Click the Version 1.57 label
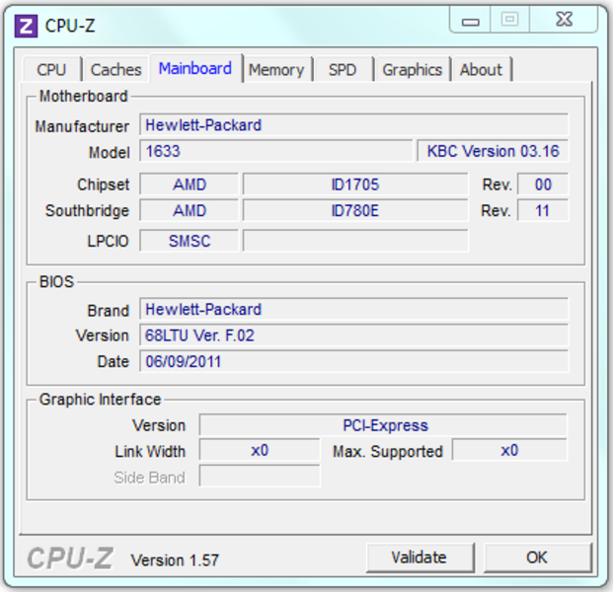 (175, 560)
